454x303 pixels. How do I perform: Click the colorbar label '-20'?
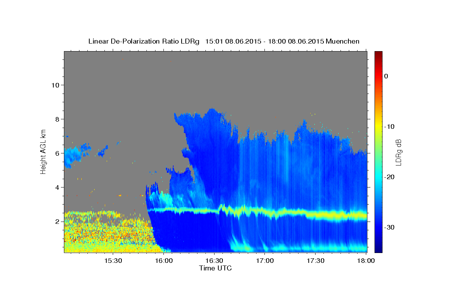389,177
